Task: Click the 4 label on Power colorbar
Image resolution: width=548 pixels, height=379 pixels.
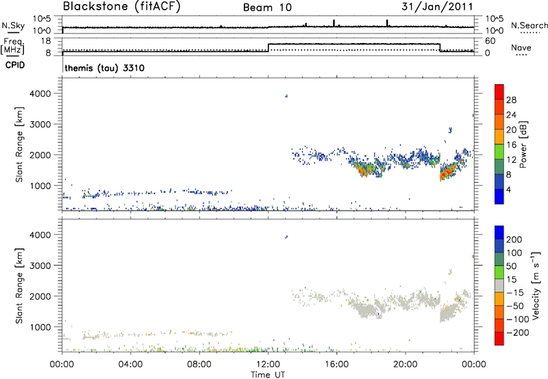Action: (508, 189)
